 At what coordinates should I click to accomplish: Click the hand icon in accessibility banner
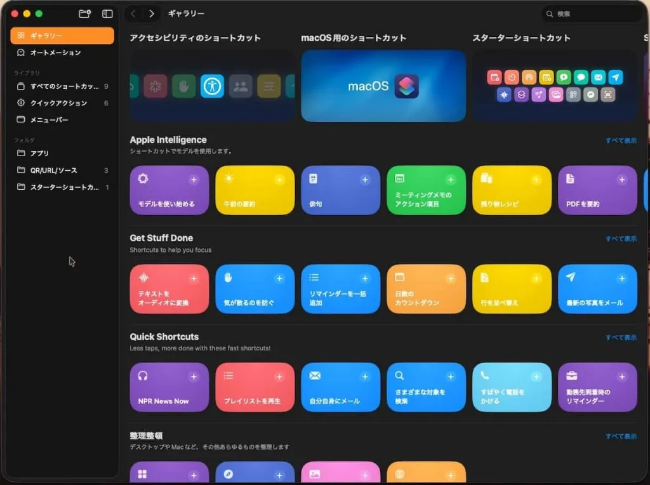[183, 86]
